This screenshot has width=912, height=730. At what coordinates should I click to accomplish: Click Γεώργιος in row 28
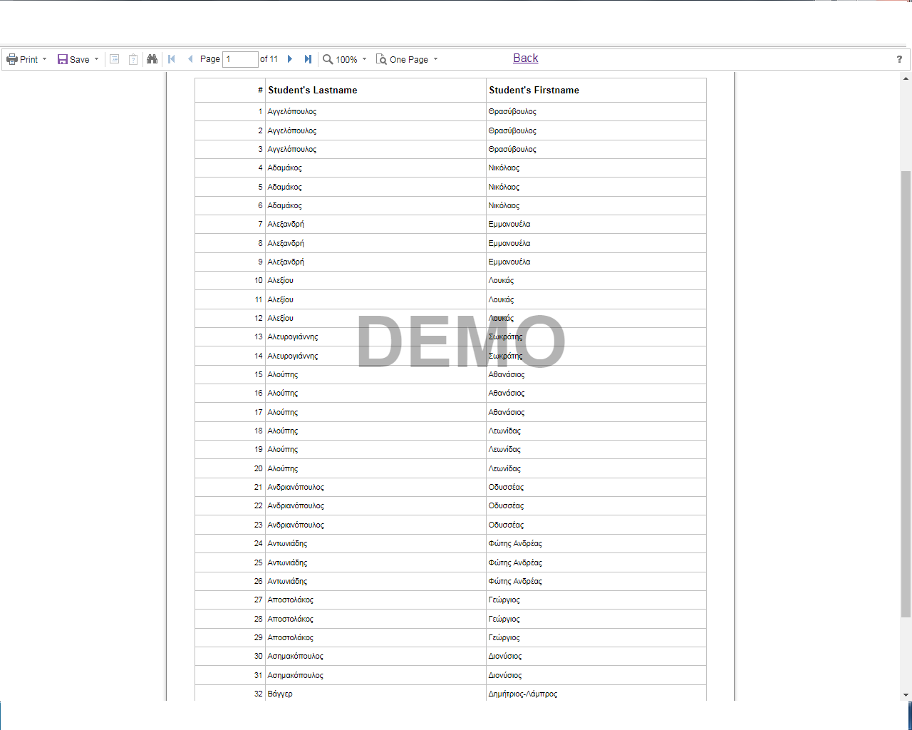pos(504,620)
